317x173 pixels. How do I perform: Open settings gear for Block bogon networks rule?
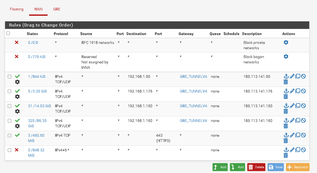[286, 57]
